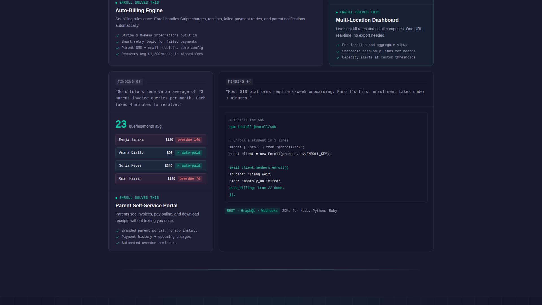
Task: Click the large 23 queries statistic
Action: pyautogui.click(x=121, y=124)
